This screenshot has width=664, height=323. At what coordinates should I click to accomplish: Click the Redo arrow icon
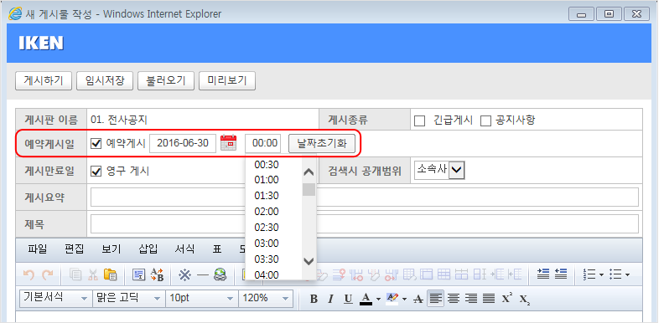pyautogui.click(x=47, y=274)
